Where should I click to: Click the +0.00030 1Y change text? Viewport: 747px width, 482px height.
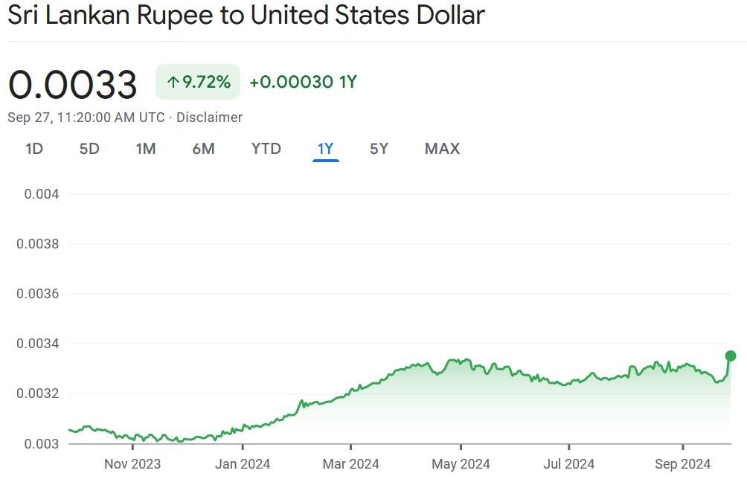303,83
